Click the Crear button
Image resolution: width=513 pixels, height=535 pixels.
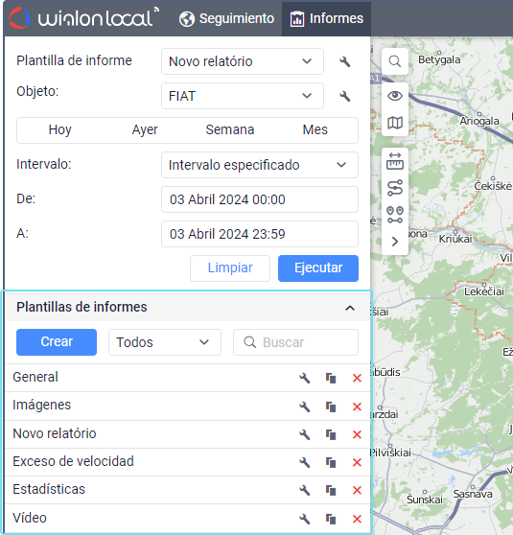(x=57, y=342)
